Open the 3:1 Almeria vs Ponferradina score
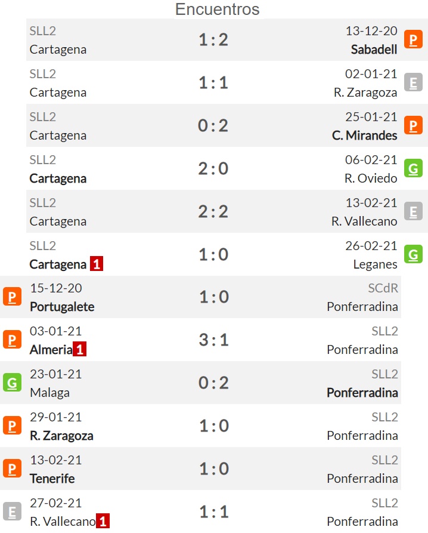 (x=213, y=340)
